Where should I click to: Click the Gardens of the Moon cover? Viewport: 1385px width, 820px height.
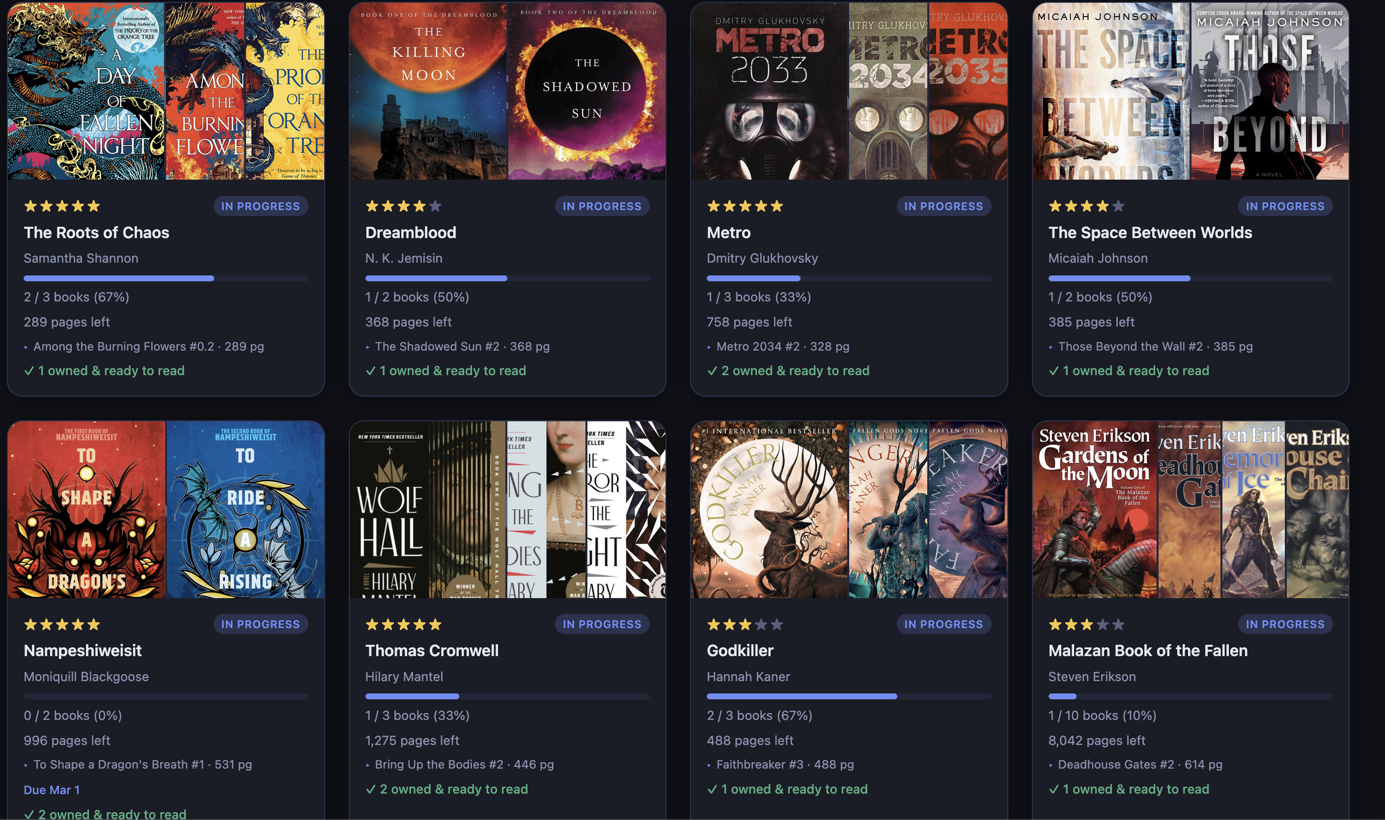click(1094, 510)
